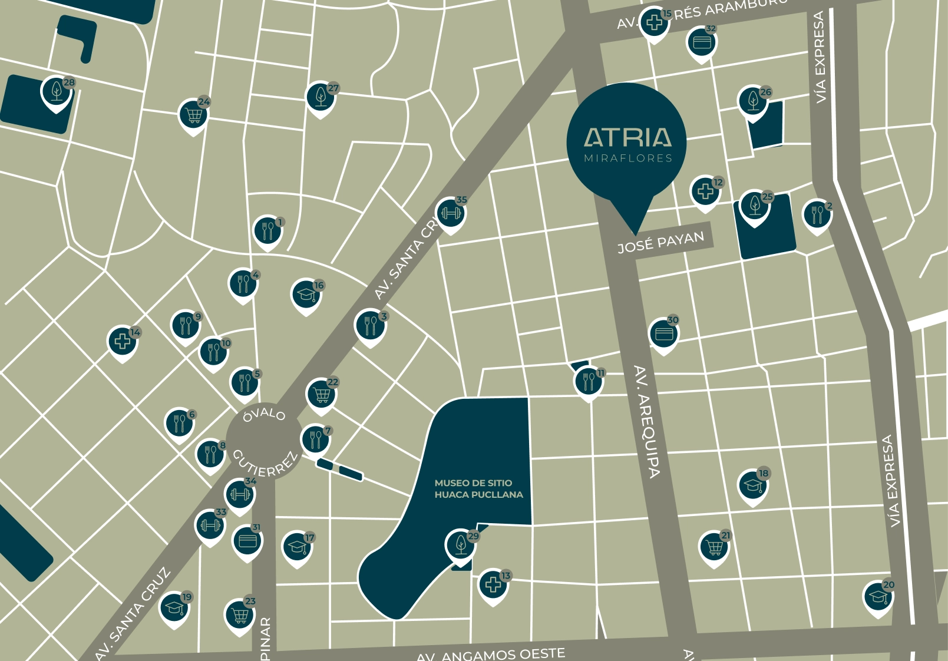Select gym dumbbell marker number 35
This screenshot has height=661, width=948.
pyautogui.click(x=451, y=214)
